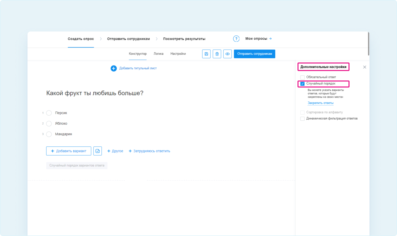Screen dimensions: 397x236
Task: Click the delete trash bin icon
Action: 217,54
